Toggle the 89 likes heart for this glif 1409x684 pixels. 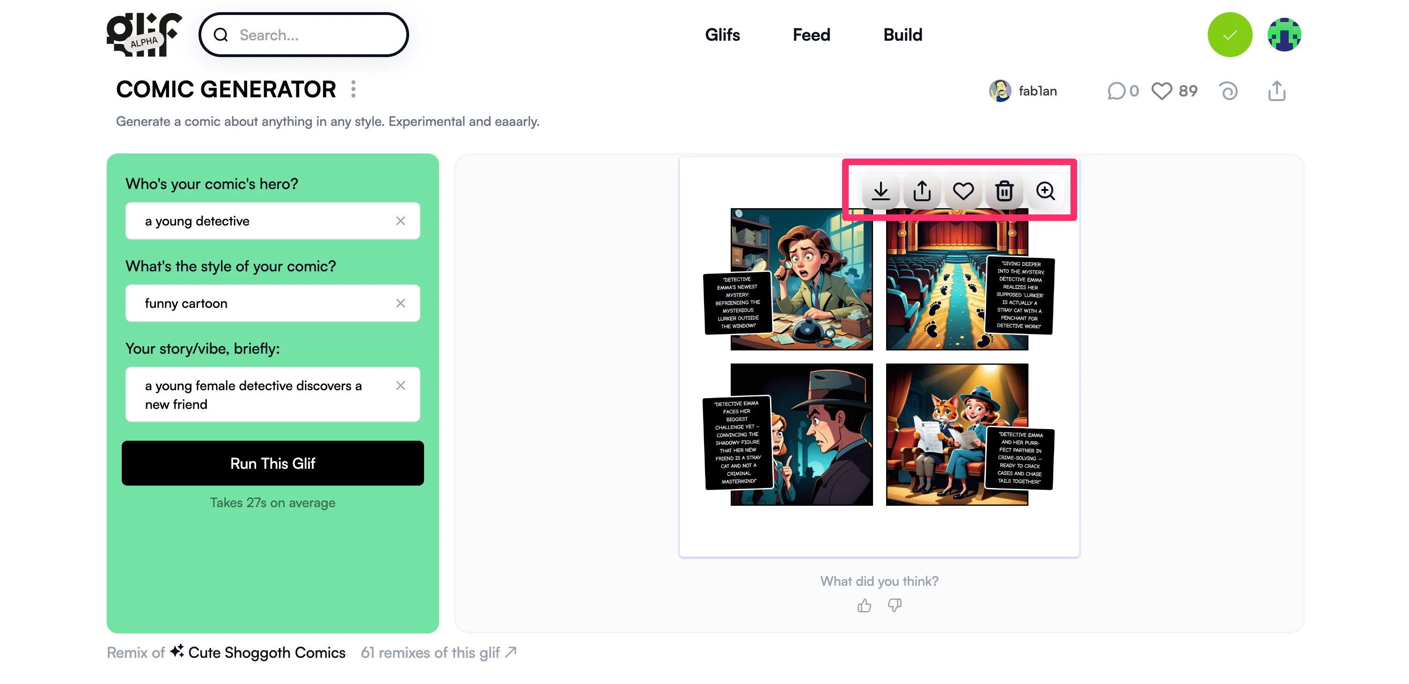click(x=1162, y=91)
